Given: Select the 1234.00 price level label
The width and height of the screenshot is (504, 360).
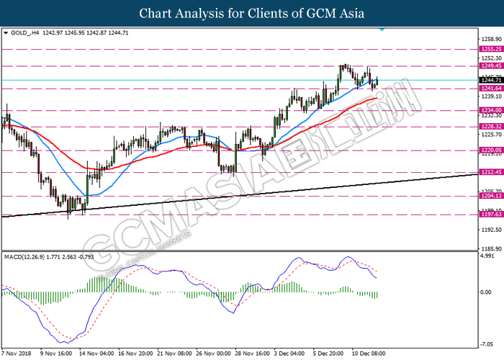Looking at the screenshot, I should [492, 110].
